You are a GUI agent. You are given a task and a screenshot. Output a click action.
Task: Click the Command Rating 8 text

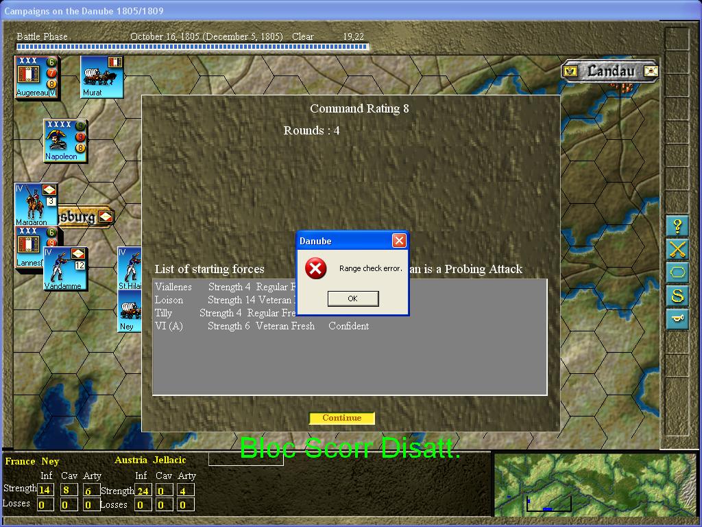coord(359,108)
